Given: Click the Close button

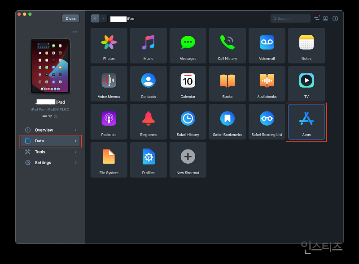Looking at the screenshot, I should pos(70,18).
